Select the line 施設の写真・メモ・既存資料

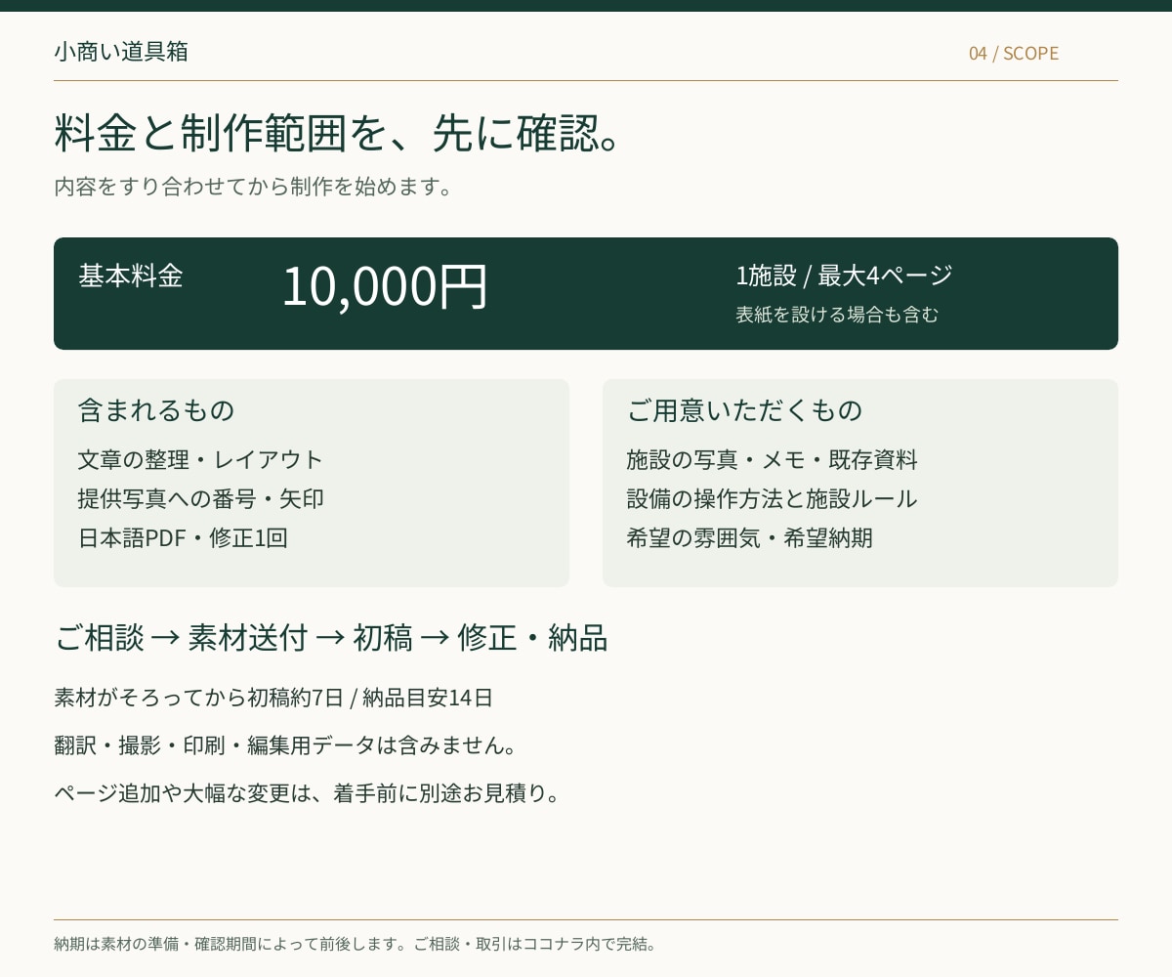point(773,459)
